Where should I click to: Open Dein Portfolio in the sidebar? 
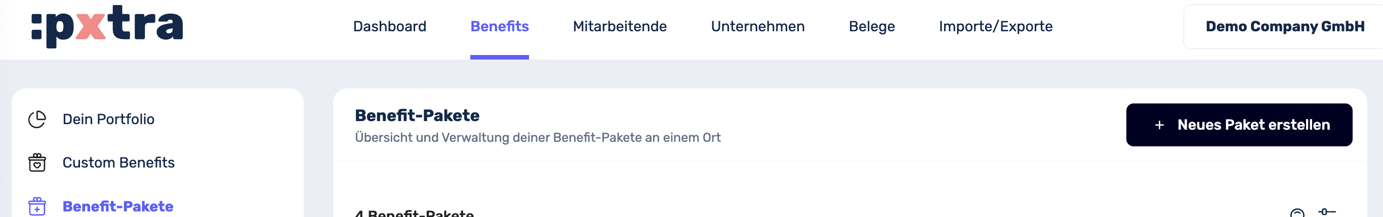(x=108, y=119)
